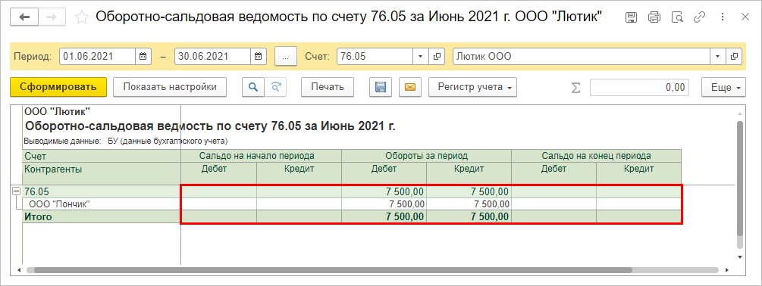
Task: Open print preview icon in title bar
Action: coord(677,17)
